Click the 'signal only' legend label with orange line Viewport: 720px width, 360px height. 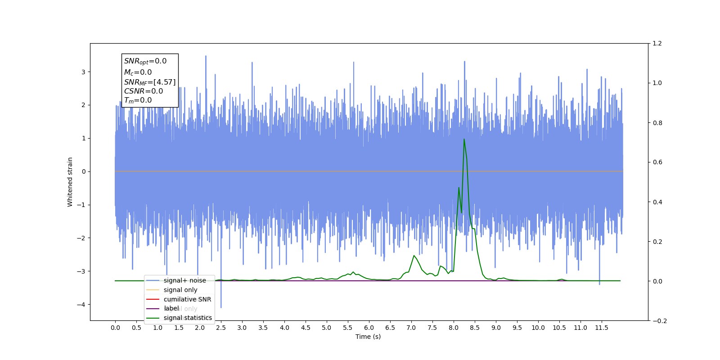click(x=180, y=290)
